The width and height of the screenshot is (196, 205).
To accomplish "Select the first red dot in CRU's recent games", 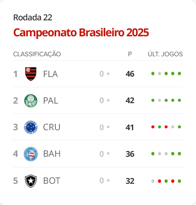I will click(153, 127).
